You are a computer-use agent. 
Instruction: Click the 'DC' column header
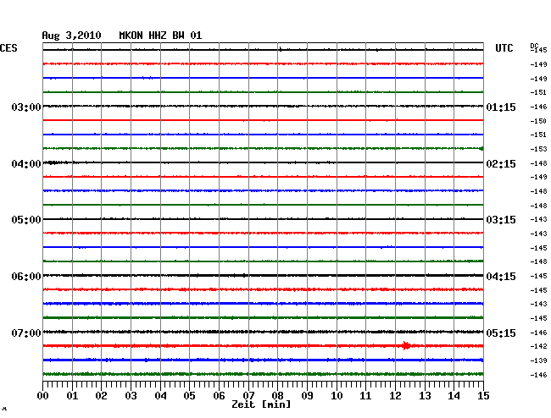click(534, 46)
